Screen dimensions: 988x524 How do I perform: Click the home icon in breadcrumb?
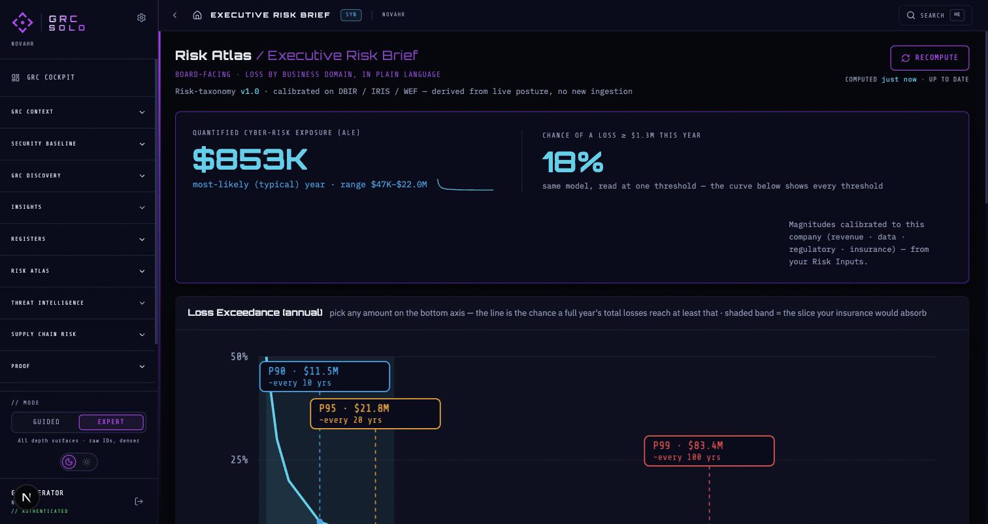[x=197, y=15]
